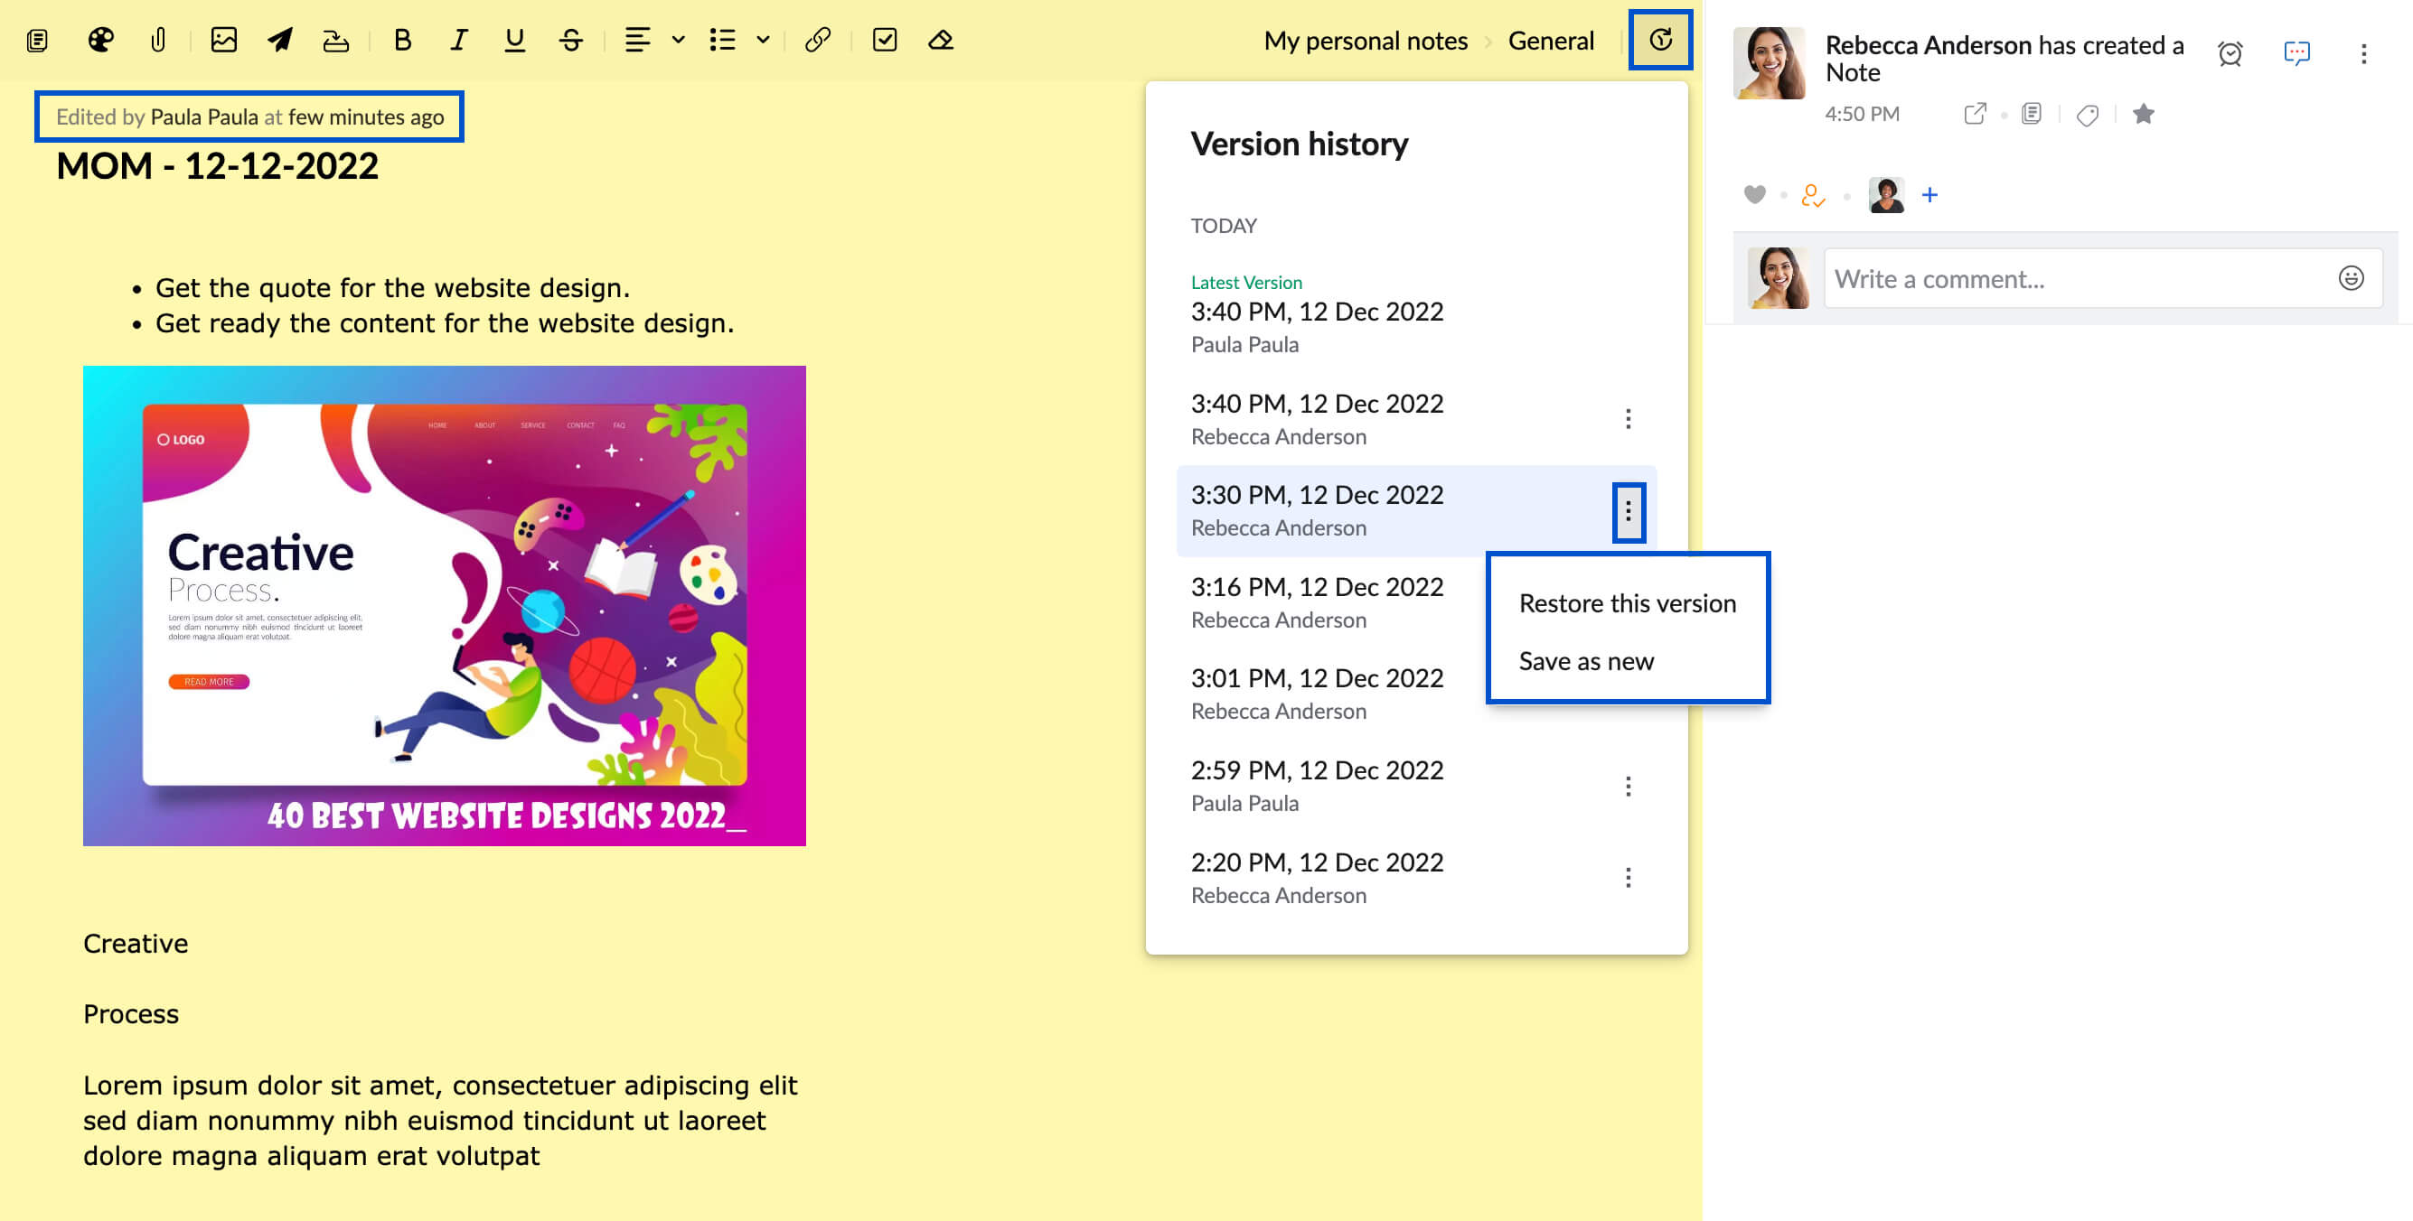Click 'Save as new' for 3:30 PM version
This screenshot has width=2413, height=1221.
click(1584, 660)
